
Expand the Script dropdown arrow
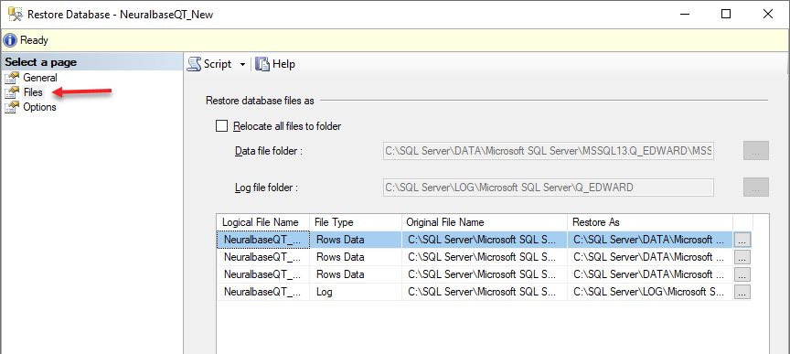[x=242, y=65]
